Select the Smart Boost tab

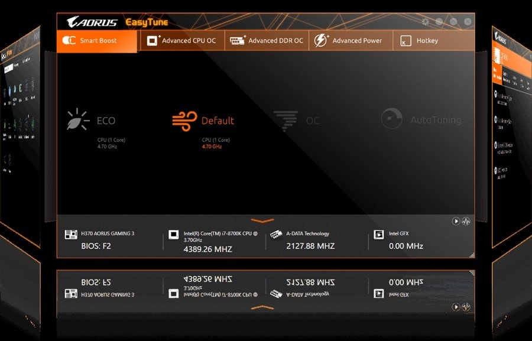pos(97,41)
